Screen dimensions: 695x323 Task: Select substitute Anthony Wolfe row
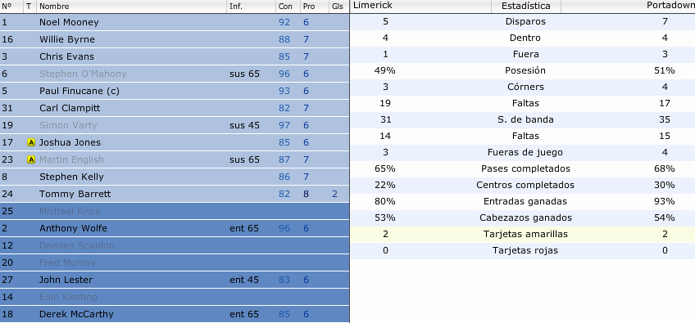pyautogui.click(x=175, y=228)
